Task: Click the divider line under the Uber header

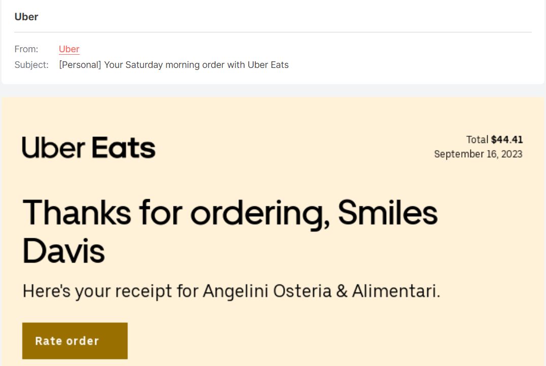Action: point(273,33)
